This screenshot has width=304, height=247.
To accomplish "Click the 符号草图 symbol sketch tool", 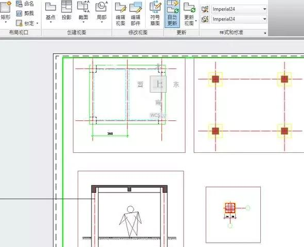I will coord(155,13).
